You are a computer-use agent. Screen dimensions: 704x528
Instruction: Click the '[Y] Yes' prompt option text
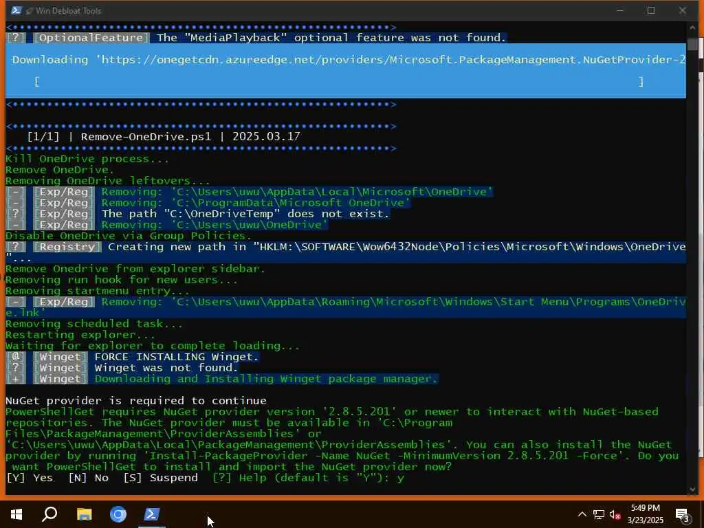coord(29,478)
